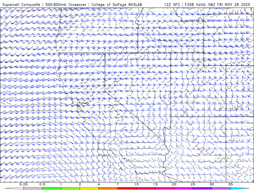254x190 pixels.
Task: Click the '25' legend value
Action: [193, 184]
